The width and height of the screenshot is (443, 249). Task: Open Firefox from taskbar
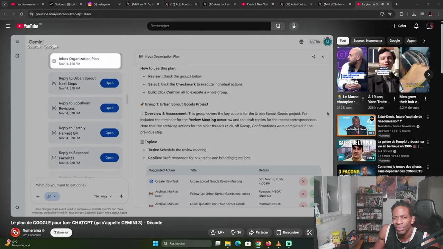(268, 243)
